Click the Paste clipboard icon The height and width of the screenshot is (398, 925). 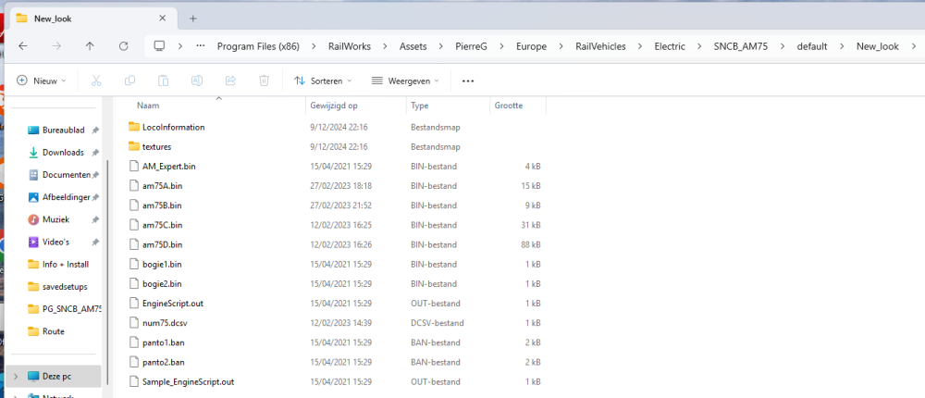click(163, 81)
